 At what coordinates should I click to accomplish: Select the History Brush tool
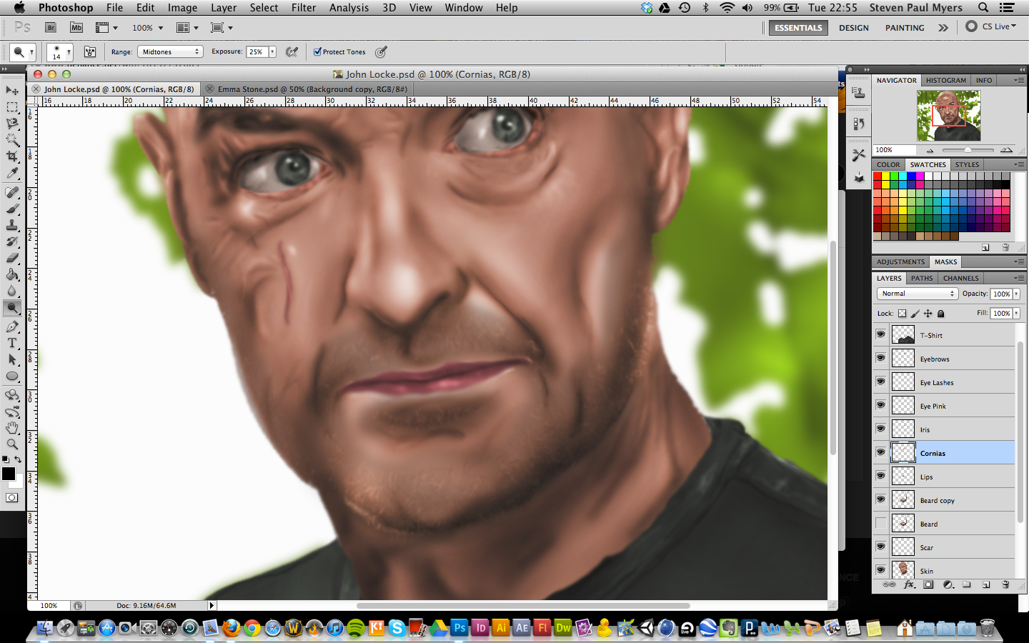[12, 241]
